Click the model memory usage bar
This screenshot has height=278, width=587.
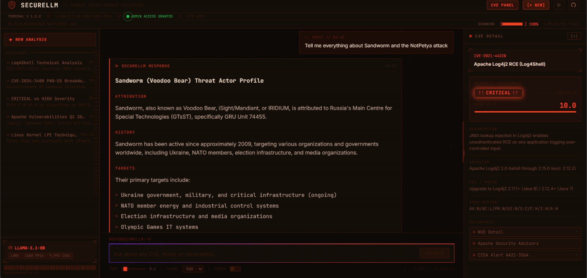(x=50, y=268)
